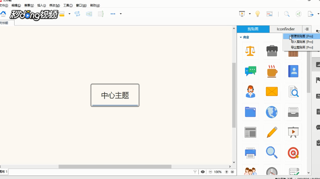Screen dimensions: 320x179
Task: Click the canvas vertical scrollbar thumb
Action: (x=234, y=95)
